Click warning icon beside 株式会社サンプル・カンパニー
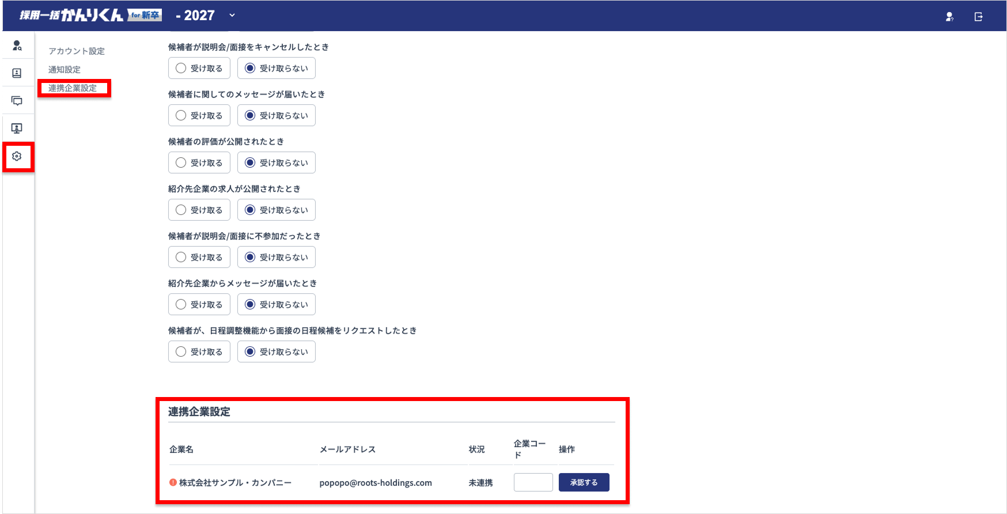This screenshot has width=1007, height=514. coord(173,482)
